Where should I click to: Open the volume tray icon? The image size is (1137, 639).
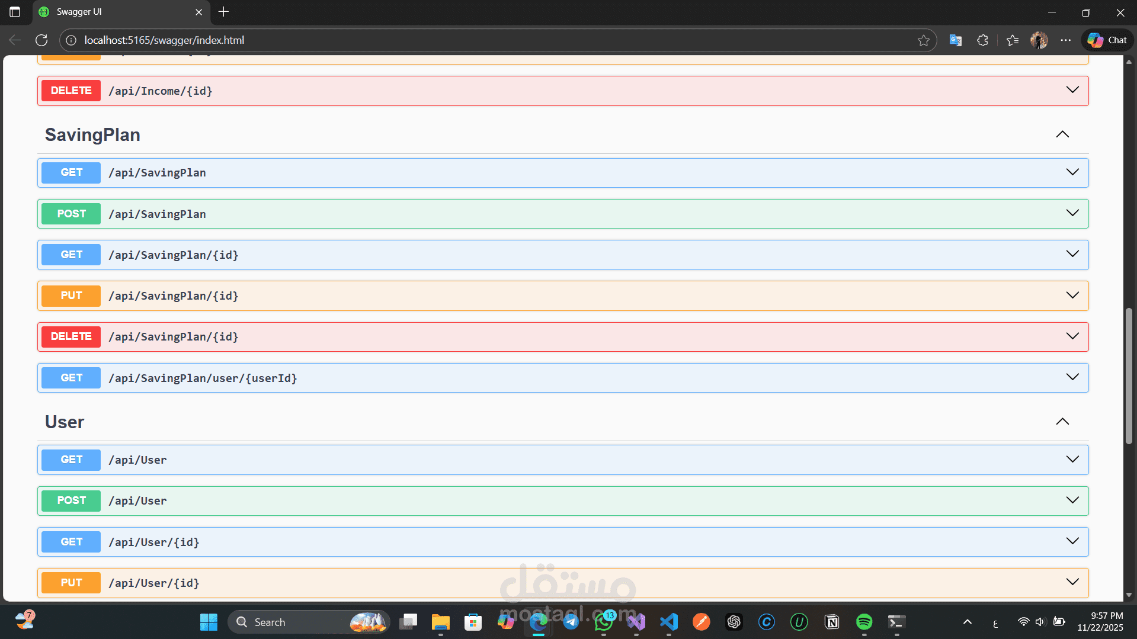(x=1040, y=622)
